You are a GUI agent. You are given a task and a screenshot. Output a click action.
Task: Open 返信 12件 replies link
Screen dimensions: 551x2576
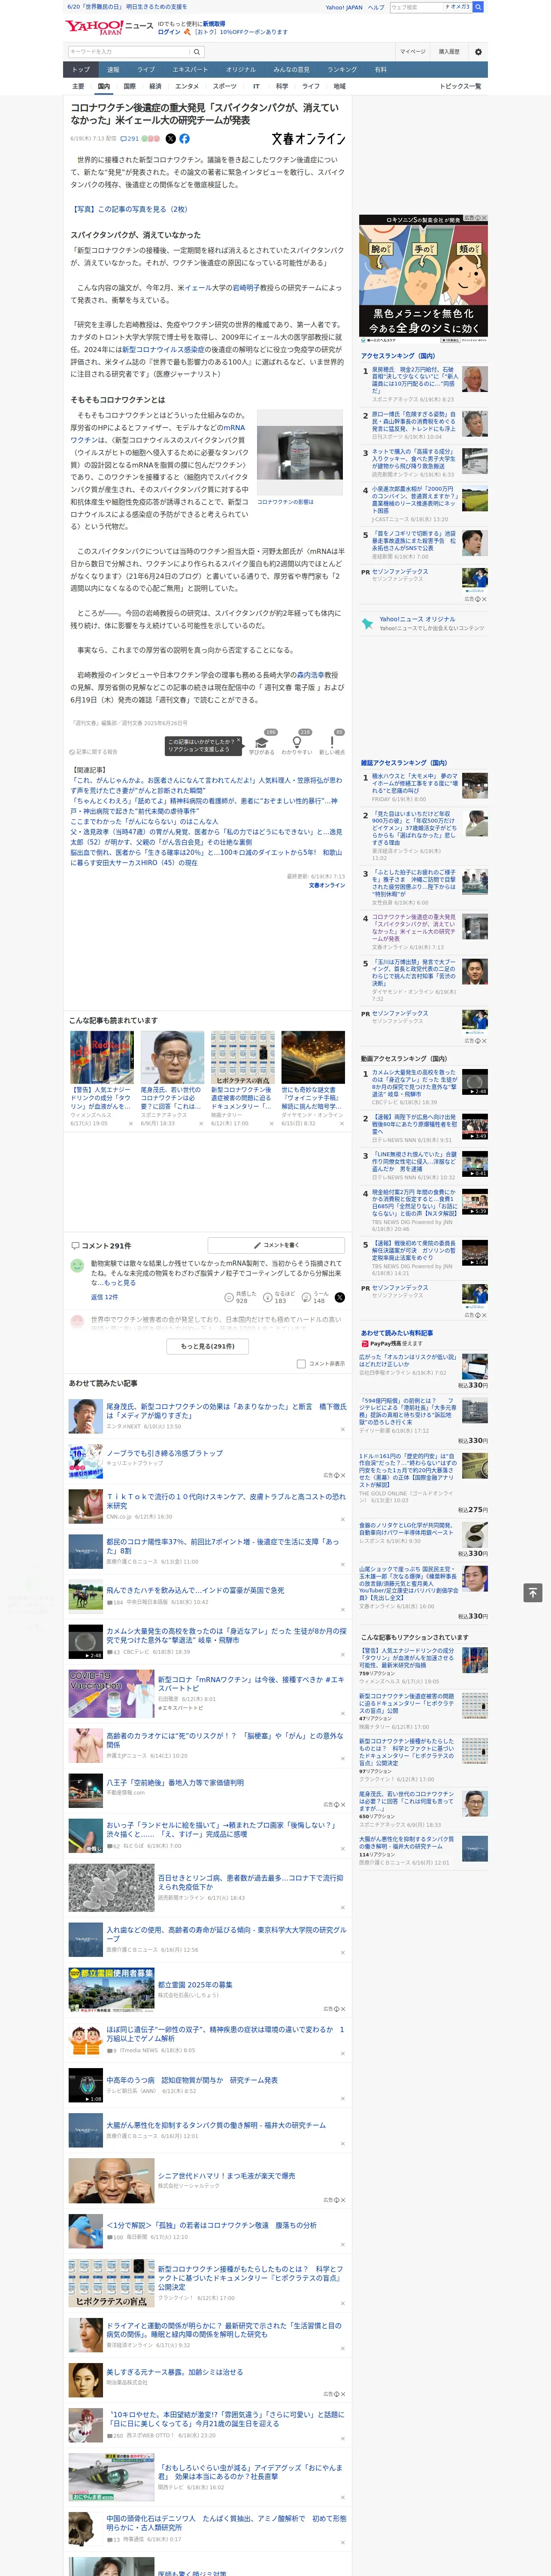pyautogui.click(x=104, y=1297)
